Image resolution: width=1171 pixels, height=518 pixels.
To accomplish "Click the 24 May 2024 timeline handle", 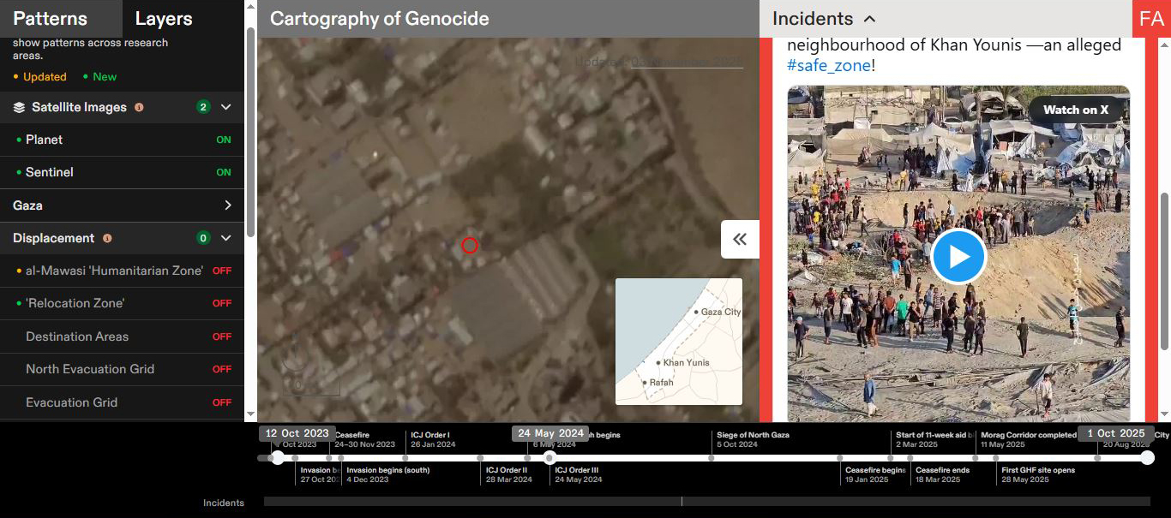I will [549, 458].
